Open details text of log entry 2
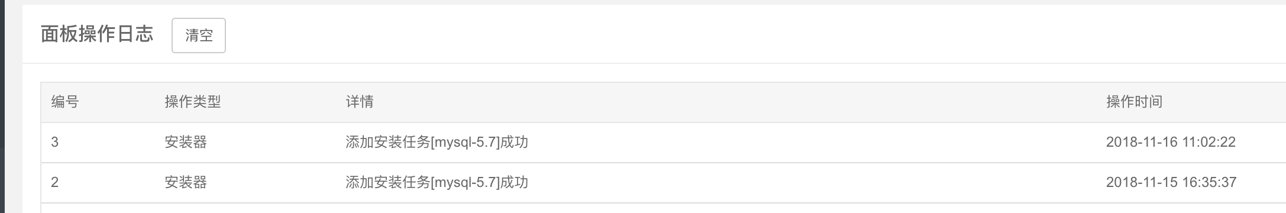Screen dimensions: 1286x213 (437, 182)
